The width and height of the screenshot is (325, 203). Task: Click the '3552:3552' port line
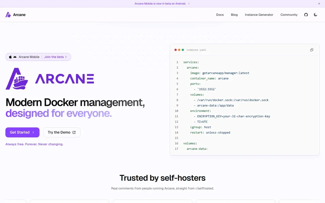(205, 89)
